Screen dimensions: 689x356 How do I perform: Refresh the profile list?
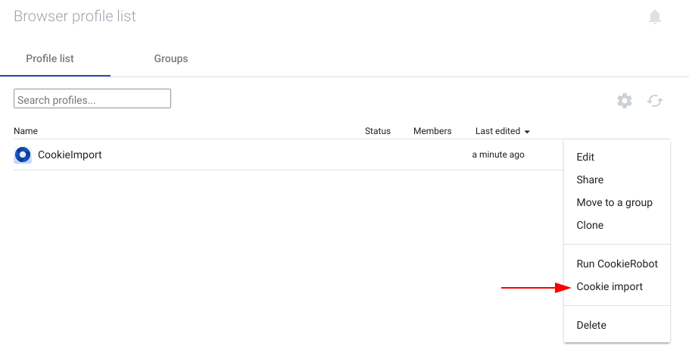[655, 101]
